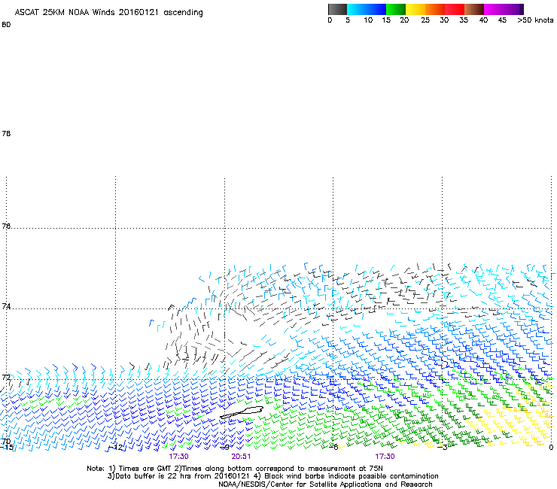Select the brown 35-40 knots color segment
The image size is (557, 489).
tap(474, 9)
